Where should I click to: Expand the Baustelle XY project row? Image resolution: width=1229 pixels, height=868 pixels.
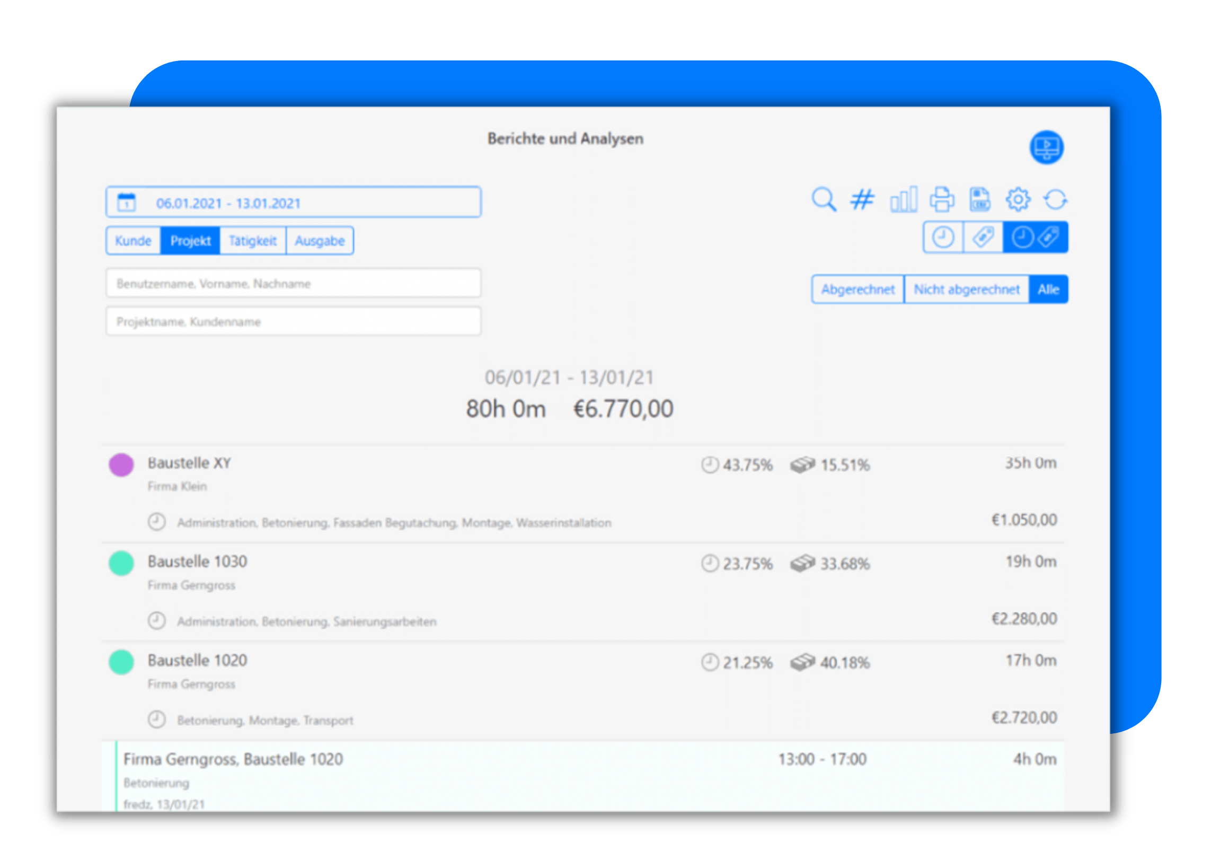[x=189, y=463]
